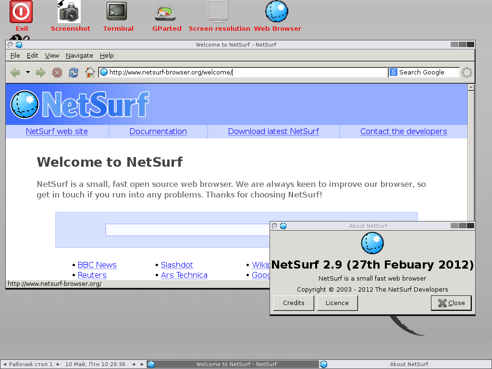Click the NetSurf logo banner on page
The height and width of the screenshot is (369, 492).
click(x=80, y=104)
